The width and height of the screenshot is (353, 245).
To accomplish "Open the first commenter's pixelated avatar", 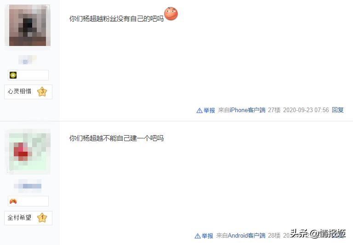I will click(x=28, y=25).
